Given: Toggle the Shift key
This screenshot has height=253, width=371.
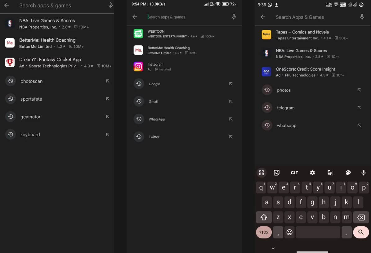Looking at the screenshot, I should coord(264,218).
